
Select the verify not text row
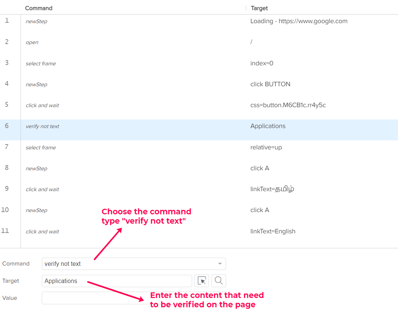(42, 126)
